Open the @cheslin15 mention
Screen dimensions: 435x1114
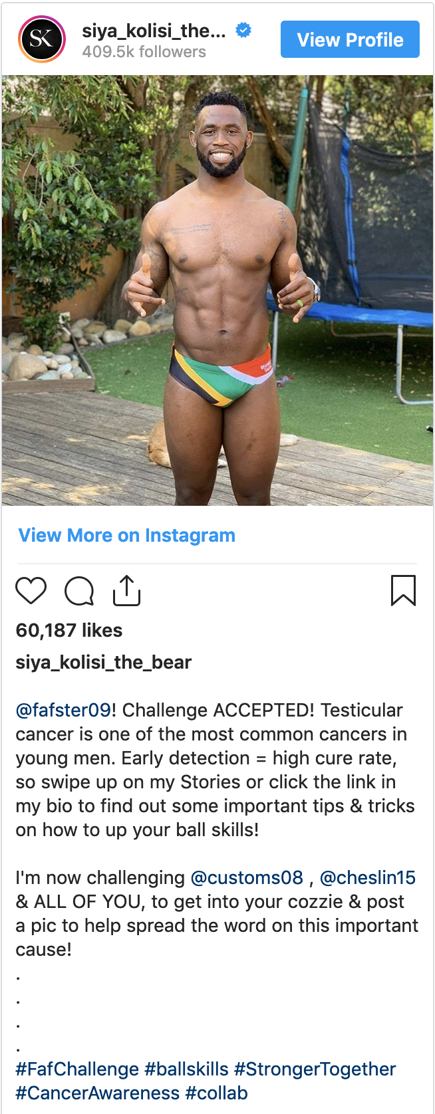click(x=368, y=877)
